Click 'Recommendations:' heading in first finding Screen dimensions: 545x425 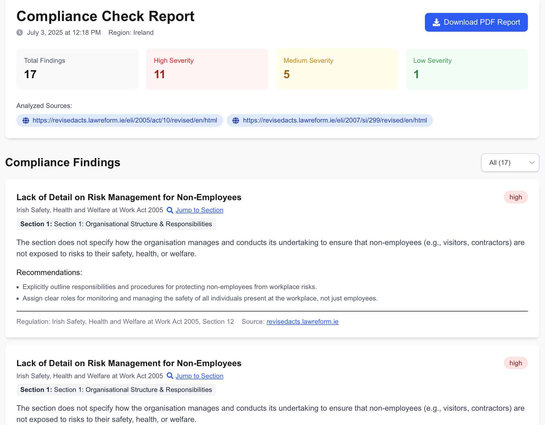(x=49, y=272)
